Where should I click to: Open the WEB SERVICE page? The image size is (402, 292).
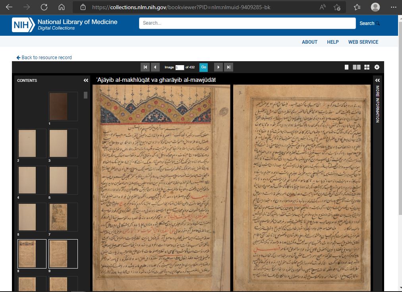[363, 42]
